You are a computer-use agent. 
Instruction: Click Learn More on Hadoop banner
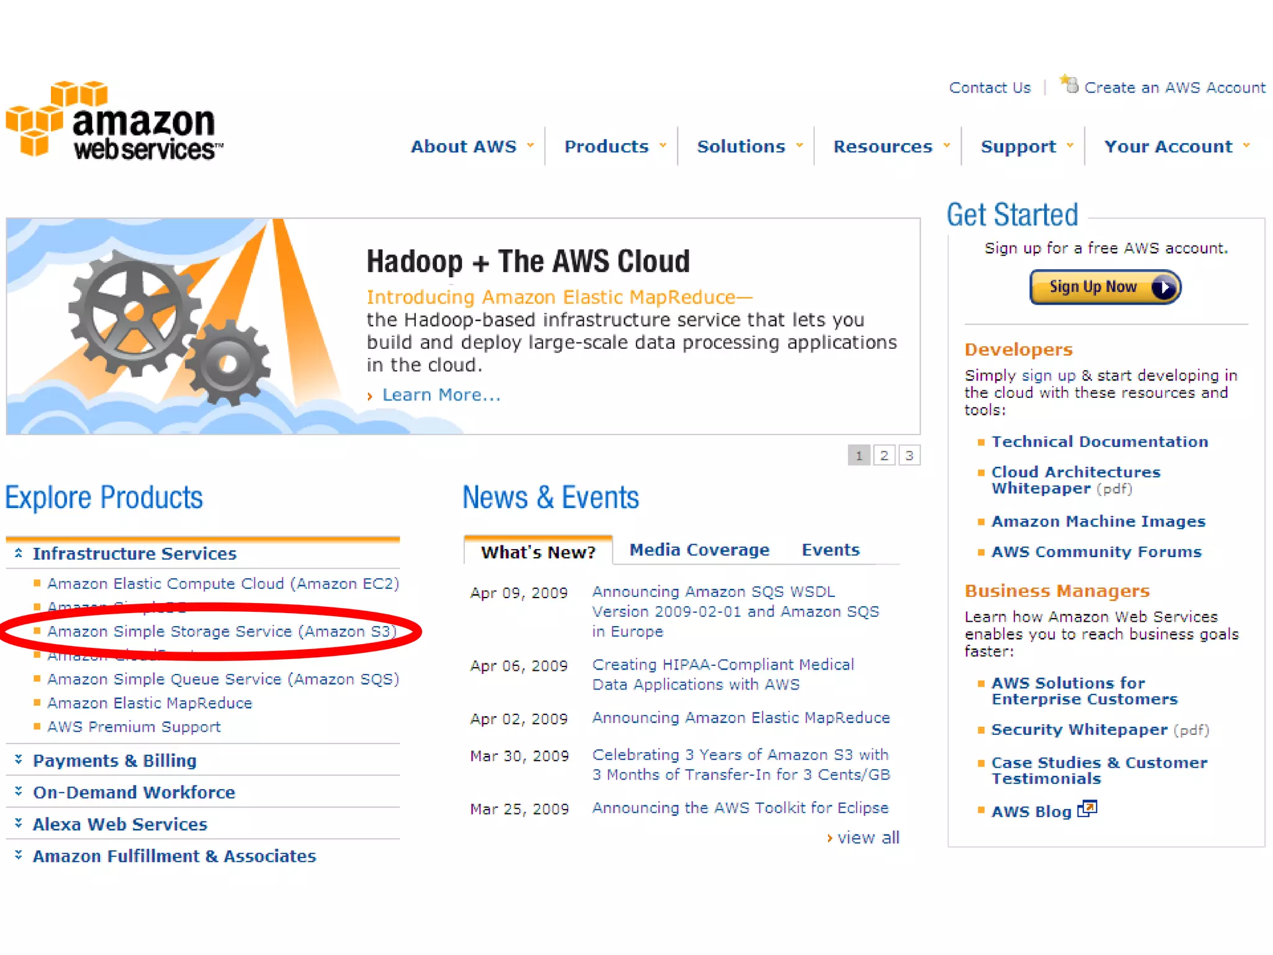[441, 395]
